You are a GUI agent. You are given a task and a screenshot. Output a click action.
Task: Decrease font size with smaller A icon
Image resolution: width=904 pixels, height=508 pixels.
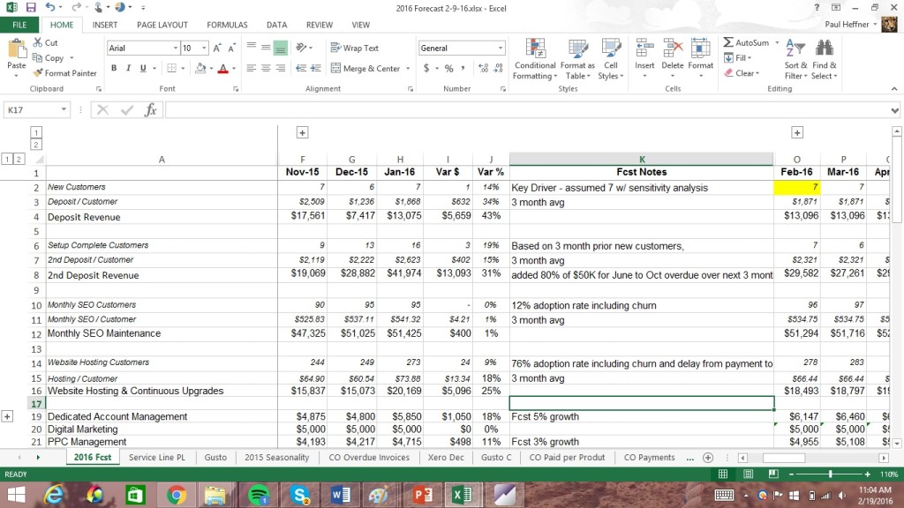coord(231,49)
